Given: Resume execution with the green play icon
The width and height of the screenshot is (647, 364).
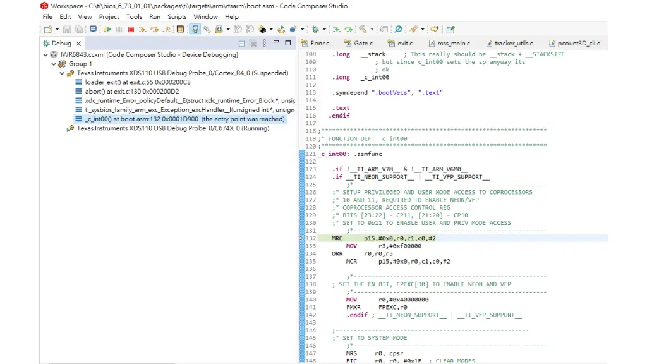Looking at the screenshot, I should [x=107, y=29].
